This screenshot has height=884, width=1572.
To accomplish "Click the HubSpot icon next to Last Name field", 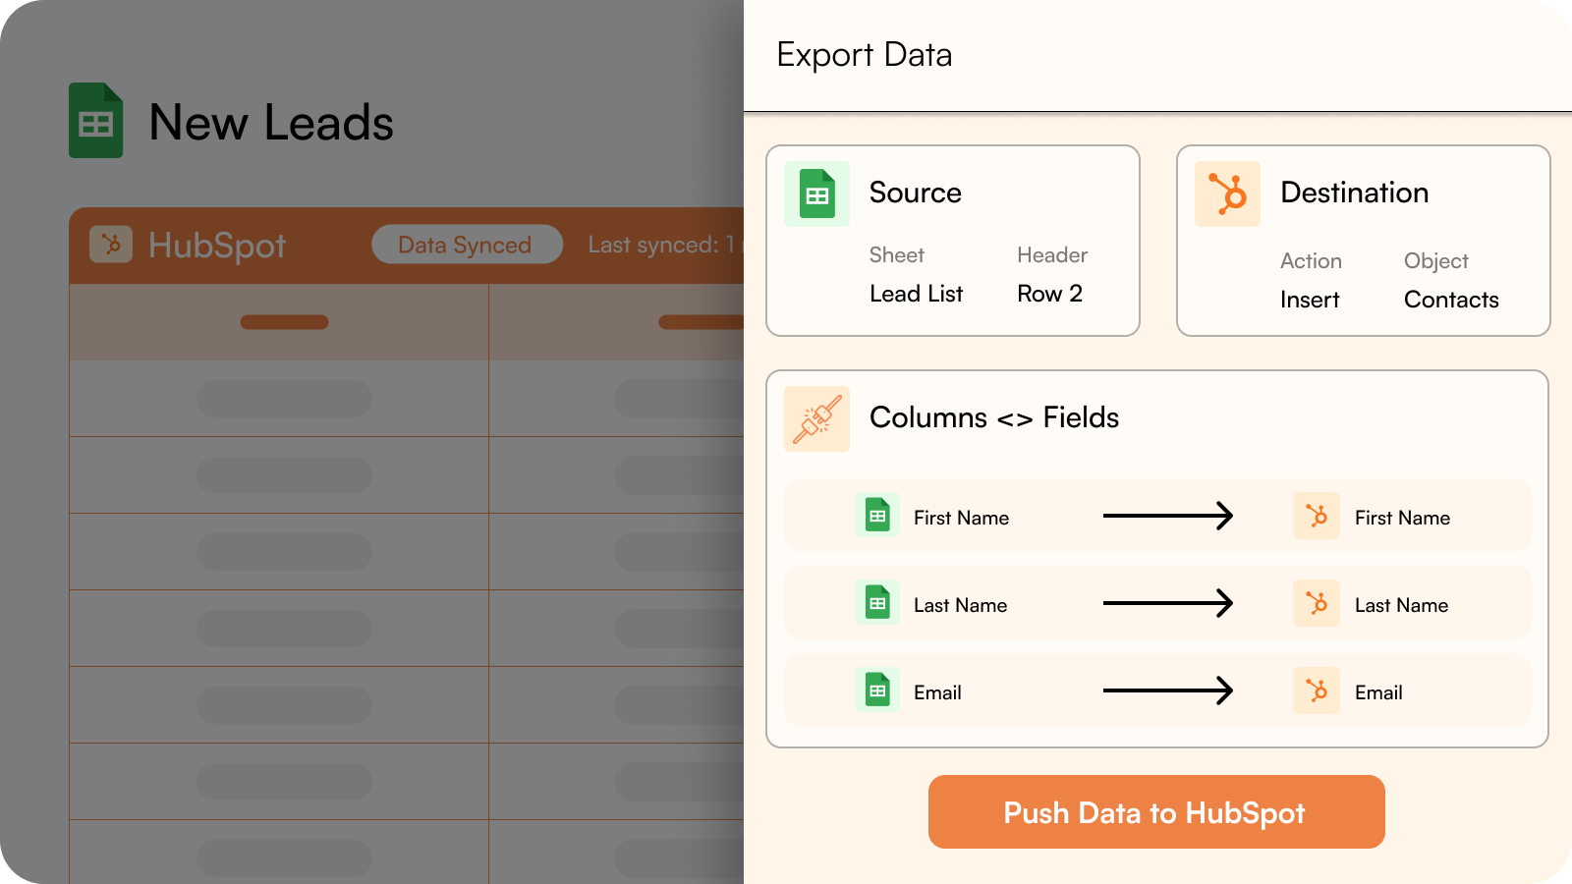I will tap(1317, 603).
